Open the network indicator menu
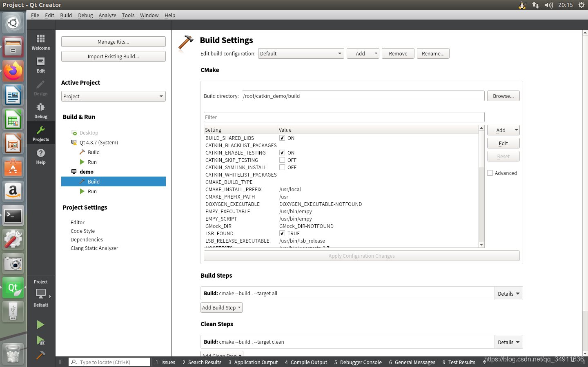 coord(536,5)
